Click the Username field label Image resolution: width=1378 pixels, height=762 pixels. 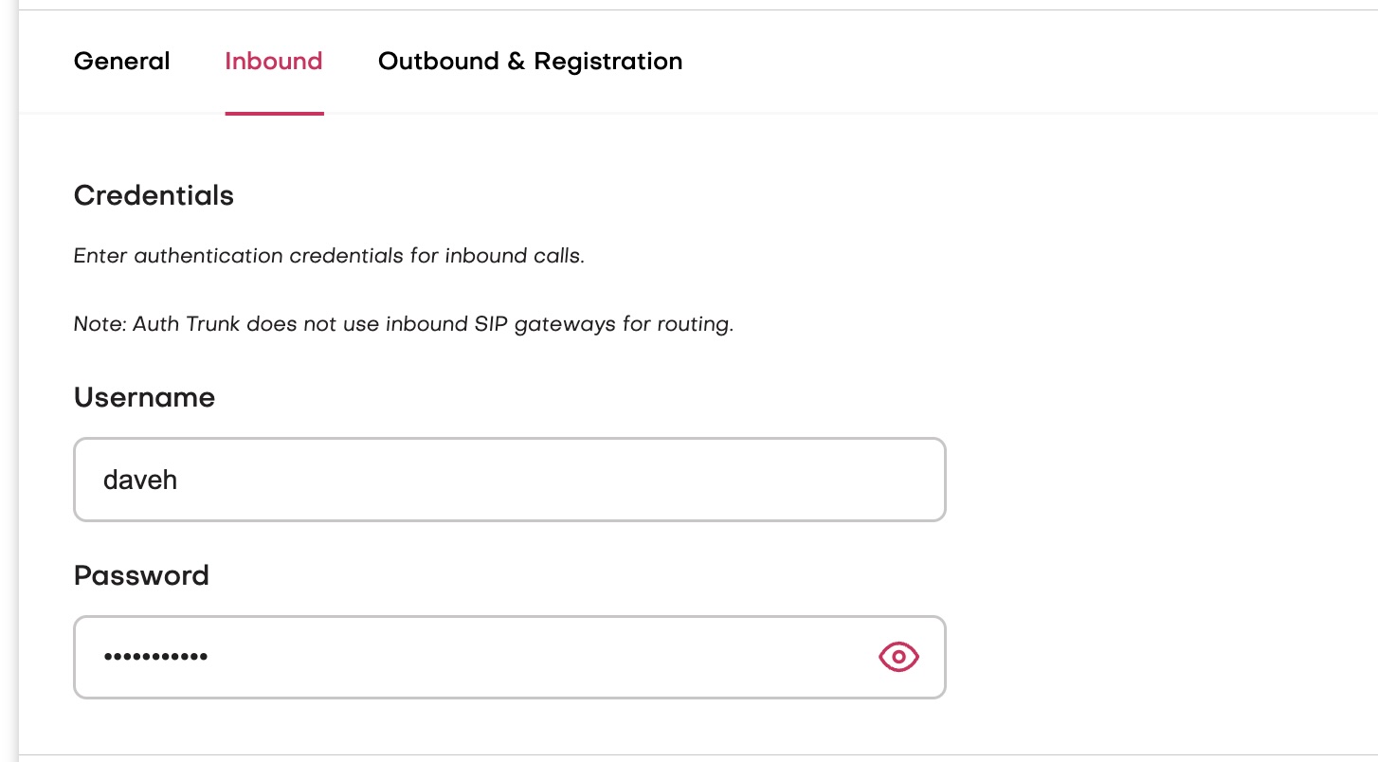coord(144,397)
